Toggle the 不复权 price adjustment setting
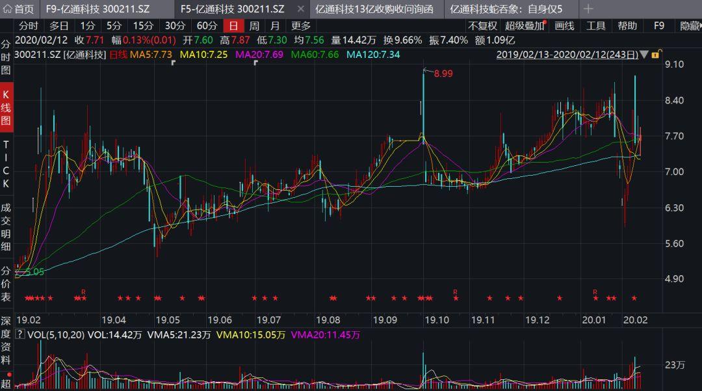 pyautogui.click(x=482, y=26)
